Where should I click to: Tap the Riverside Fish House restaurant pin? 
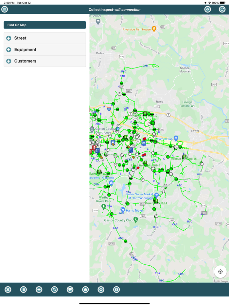click(x=154, y=29)
